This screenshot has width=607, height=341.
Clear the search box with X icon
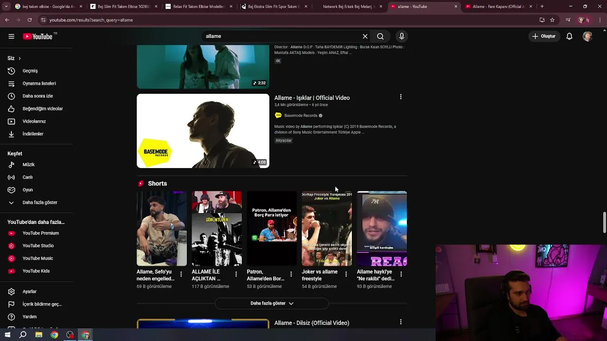[x=365, y=36]
